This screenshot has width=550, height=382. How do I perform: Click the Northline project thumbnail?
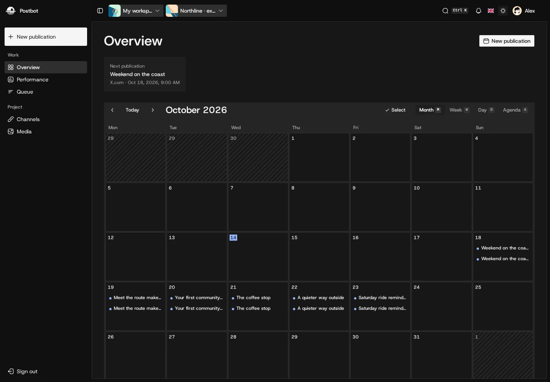(172, 11)
